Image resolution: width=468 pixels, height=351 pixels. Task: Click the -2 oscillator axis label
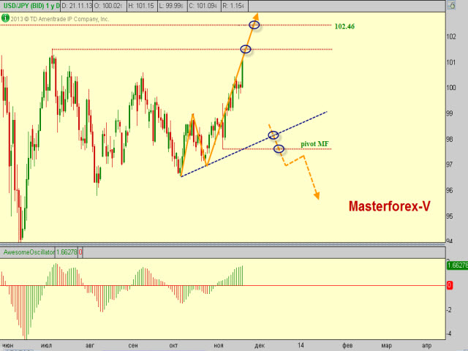[x=449, y=310]
